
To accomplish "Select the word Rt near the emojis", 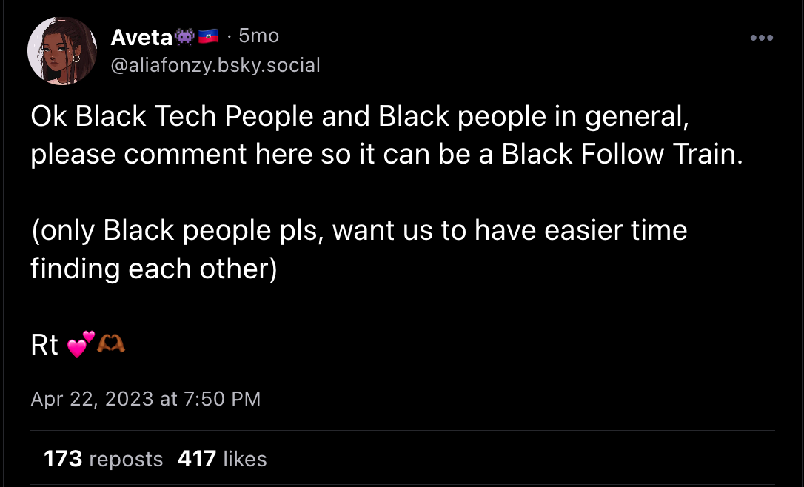I will [x=44, y=343].
